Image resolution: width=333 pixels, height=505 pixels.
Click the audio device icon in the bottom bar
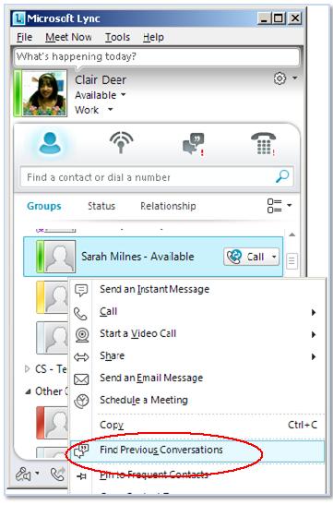24,475
